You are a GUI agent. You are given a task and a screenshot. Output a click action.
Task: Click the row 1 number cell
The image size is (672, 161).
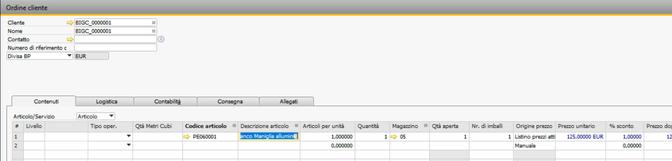coord(17,137)
